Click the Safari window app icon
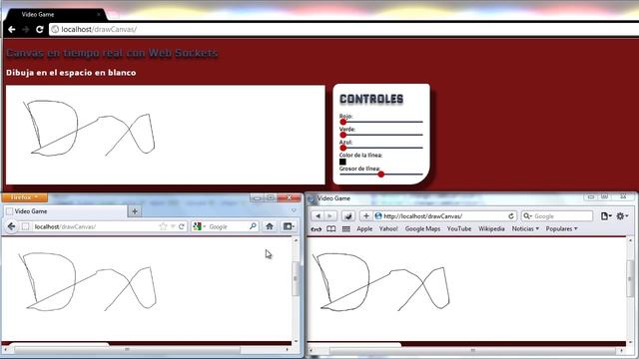The height and width of the screenshot is (359, 639). click(312, 198)
